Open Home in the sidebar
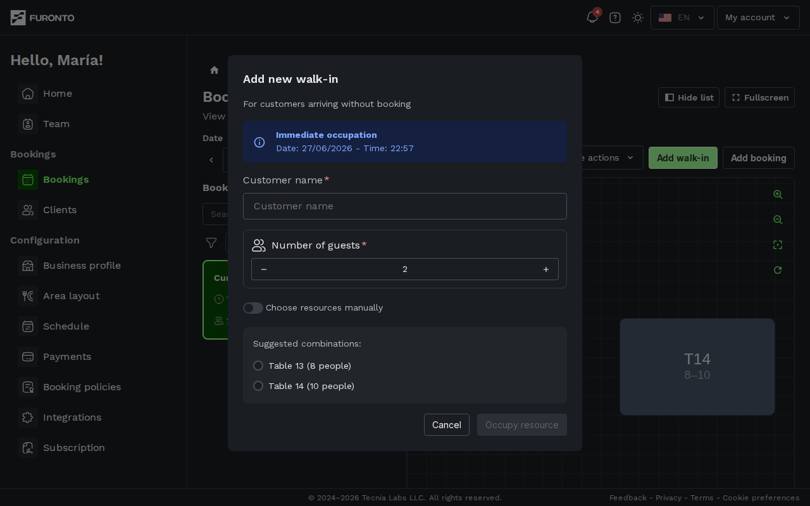Image resolution: width=810 pixels, height=506 pixels. tap(58, 94)
